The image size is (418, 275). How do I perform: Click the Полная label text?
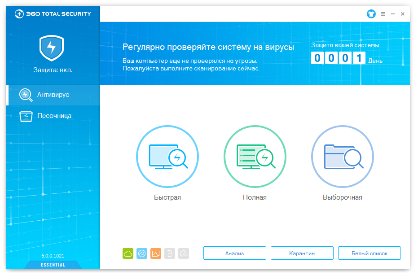(x=255, y=197)
